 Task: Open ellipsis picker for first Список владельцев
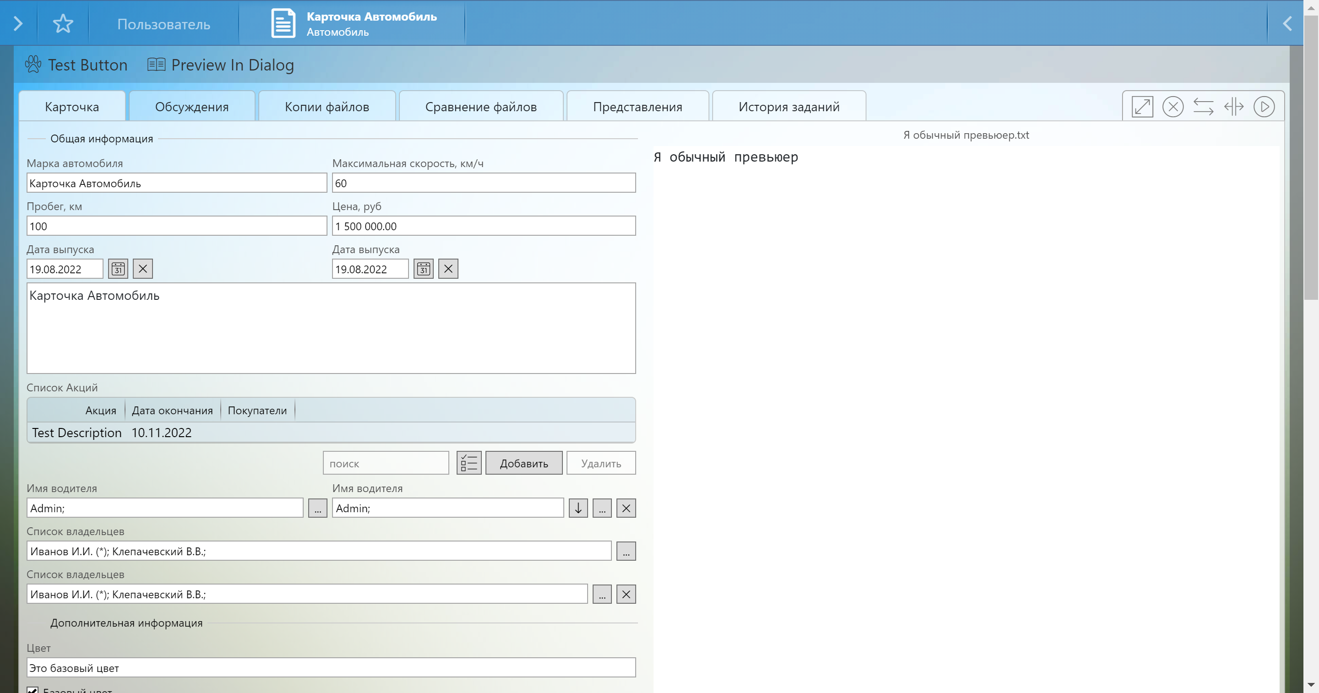626,551
